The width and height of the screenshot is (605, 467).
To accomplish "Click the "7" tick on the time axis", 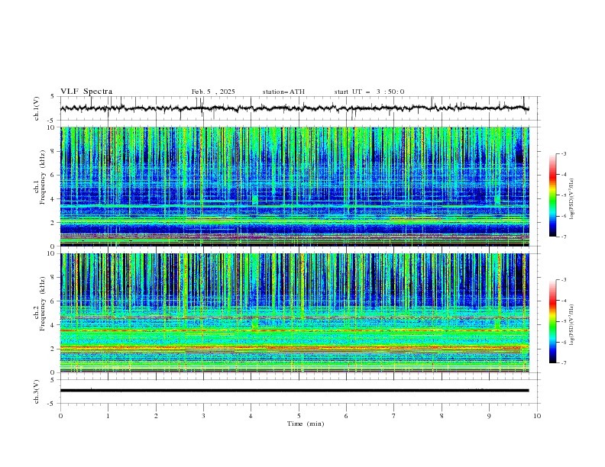I will (394, 416).
